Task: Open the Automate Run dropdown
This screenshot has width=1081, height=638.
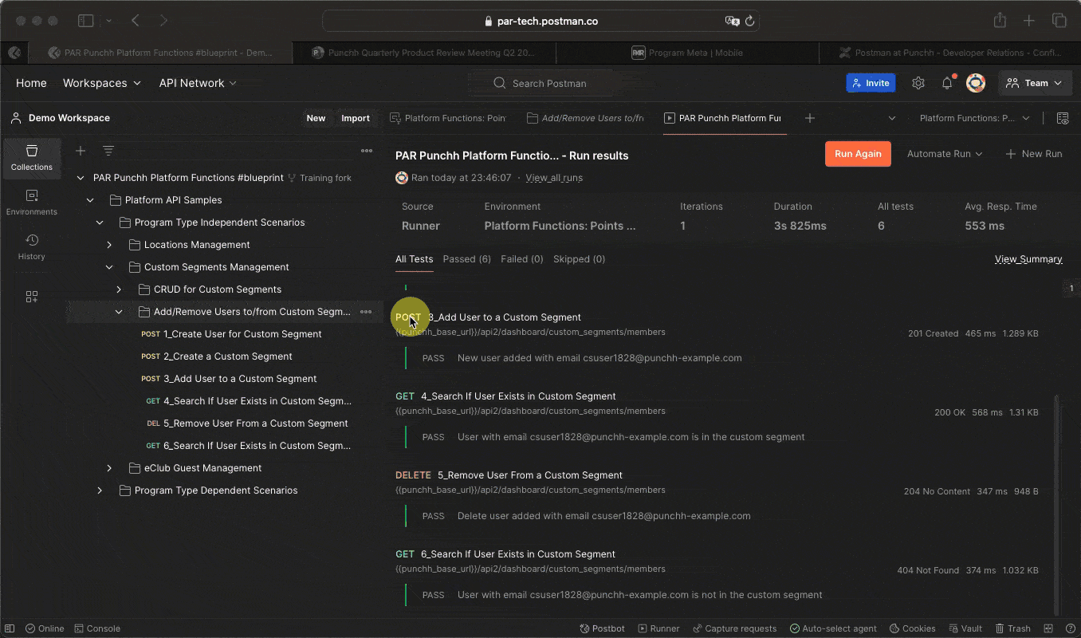Action: (x=945, y=154)
